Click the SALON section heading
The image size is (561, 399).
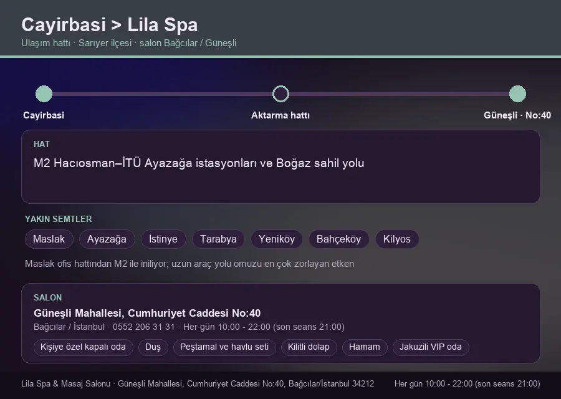(48, 298)
